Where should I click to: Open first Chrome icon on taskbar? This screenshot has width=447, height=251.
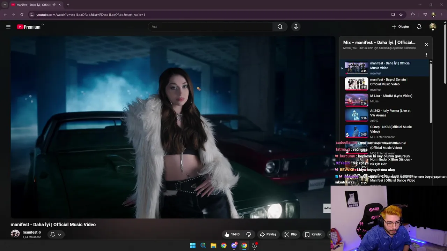(223, 245)
